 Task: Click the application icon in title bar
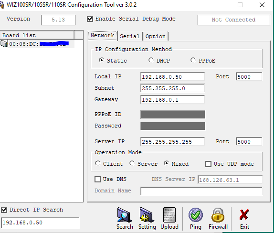coord(2,5)
